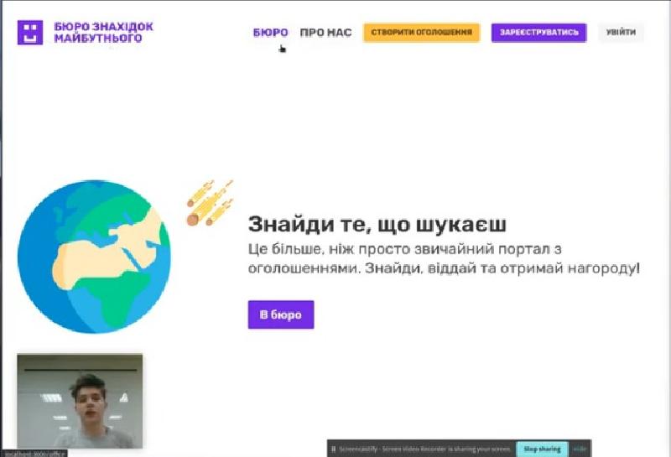Click the pause icon on sharing bar
This screenshot has width=671, height=457.
(334, 449)
